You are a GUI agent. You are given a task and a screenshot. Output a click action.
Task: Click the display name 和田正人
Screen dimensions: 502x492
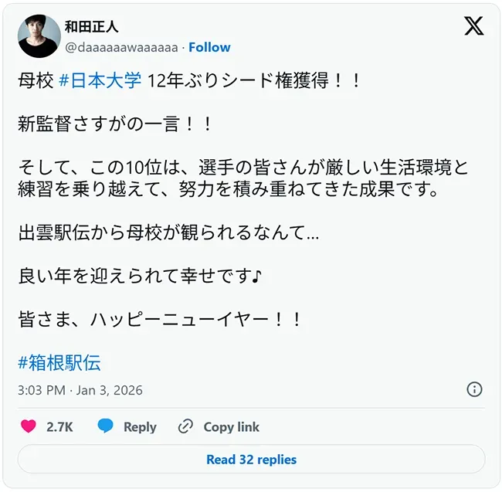[x=91, y=27]
